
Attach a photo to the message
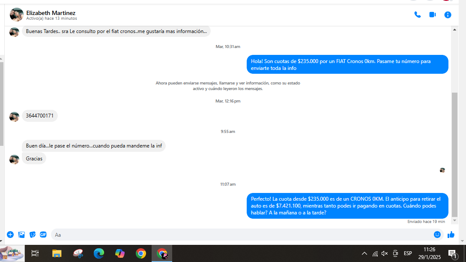click(22, 235)
